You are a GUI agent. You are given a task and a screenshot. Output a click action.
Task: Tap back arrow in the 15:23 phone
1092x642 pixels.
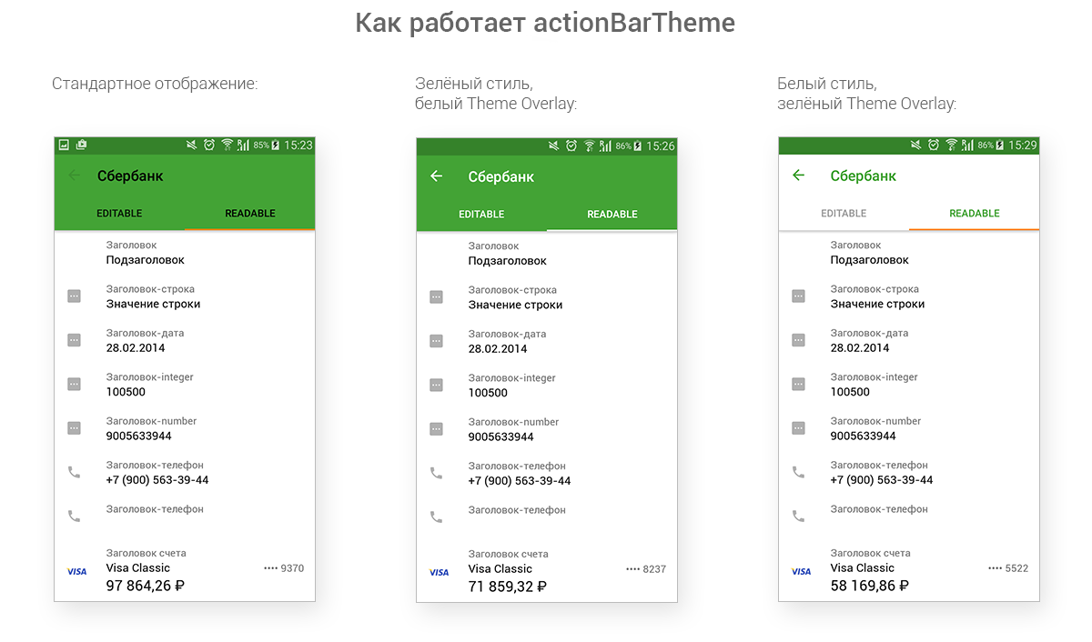pyautogui.click(x=75, y=176)
